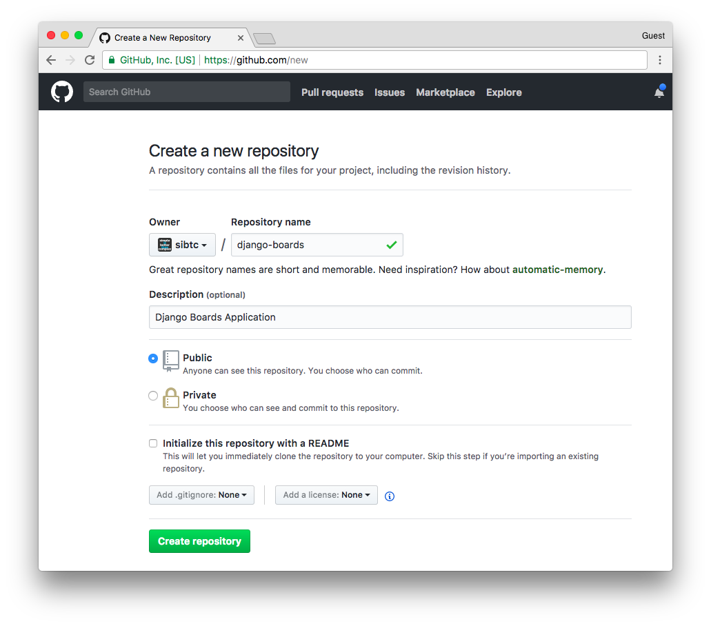Open the Add .gitignore dropdown

[201, 494]
